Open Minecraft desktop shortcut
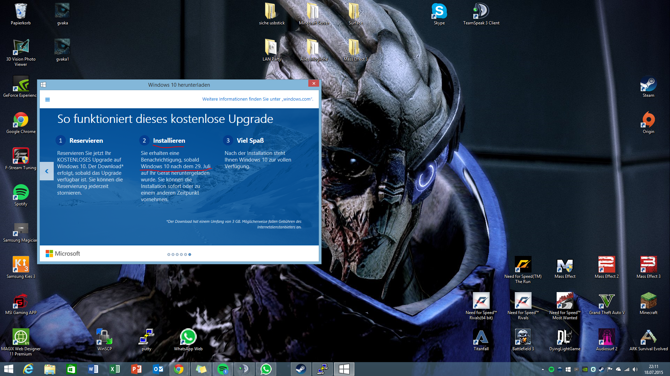This screenshot has width=670, height=376. [x=648, y=301]
